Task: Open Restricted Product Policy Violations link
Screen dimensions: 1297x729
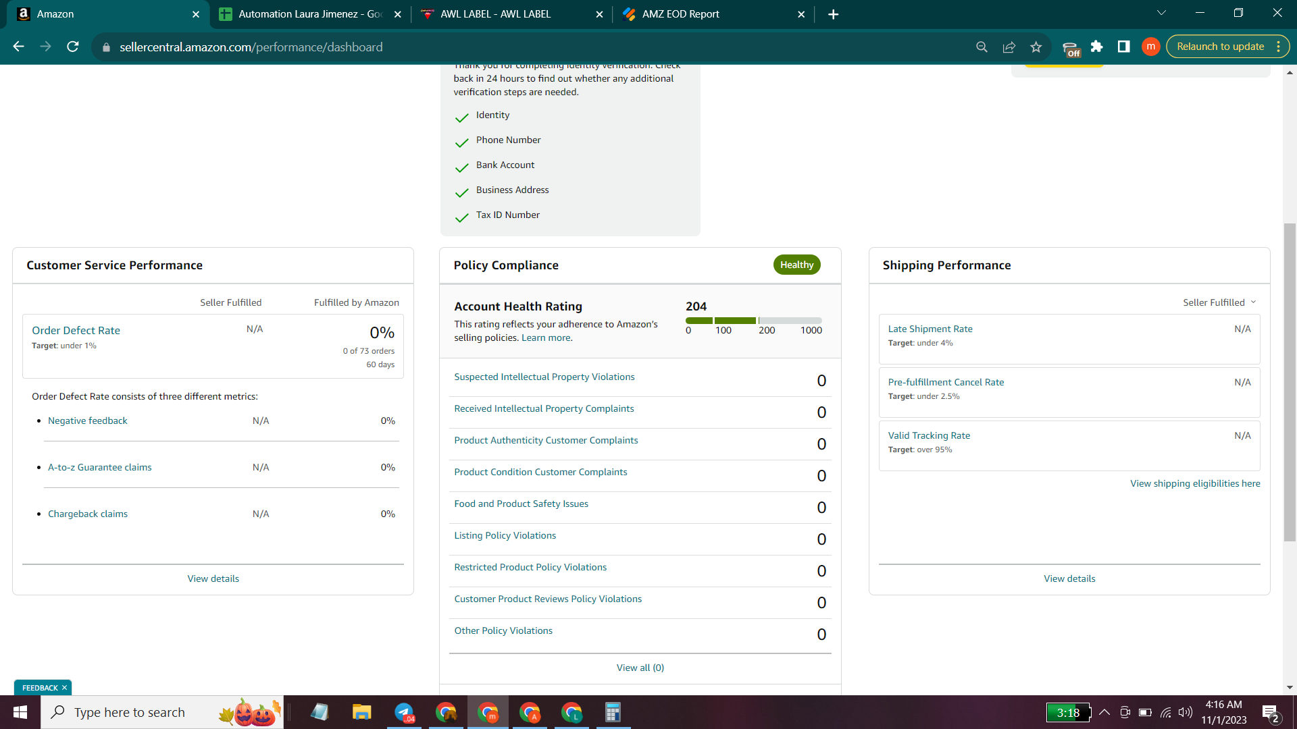Action: [x=530, y=567]
